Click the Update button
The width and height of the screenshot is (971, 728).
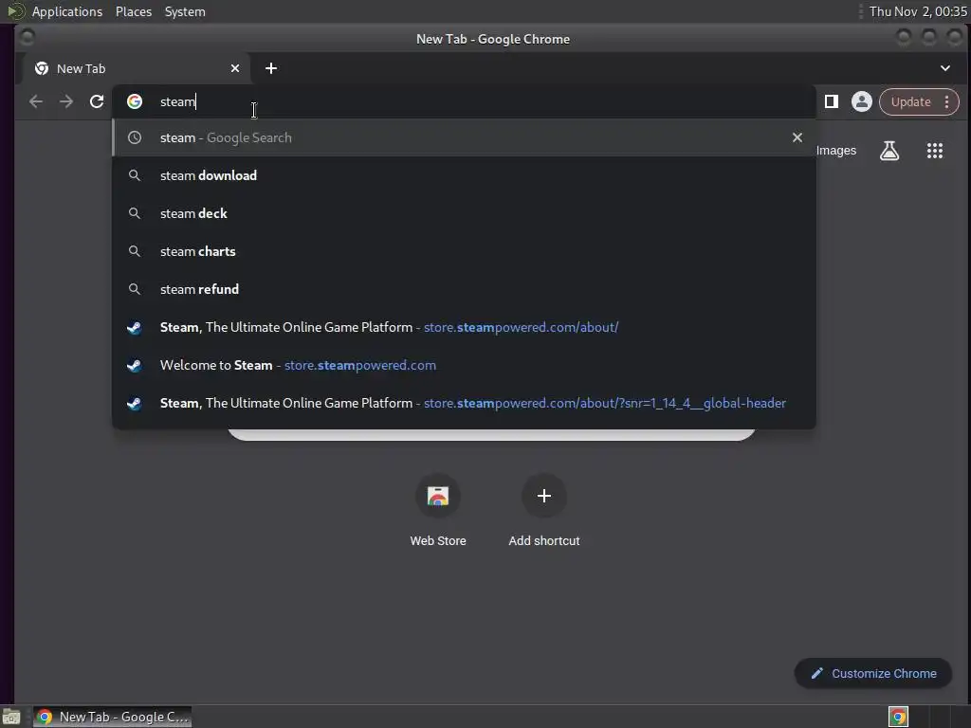tap(910, 101)
